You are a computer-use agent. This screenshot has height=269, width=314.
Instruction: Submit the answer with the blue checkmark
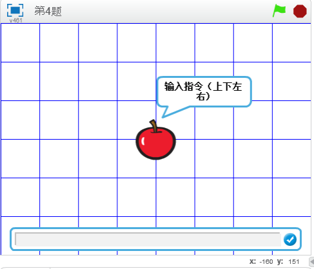[290, 239]
